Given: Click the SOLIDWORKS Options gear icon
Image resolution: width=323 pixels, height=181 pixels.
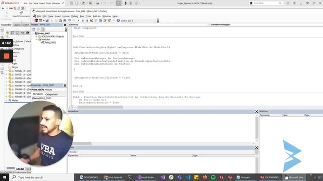Looking at the screenshot, I should (136, 3).
